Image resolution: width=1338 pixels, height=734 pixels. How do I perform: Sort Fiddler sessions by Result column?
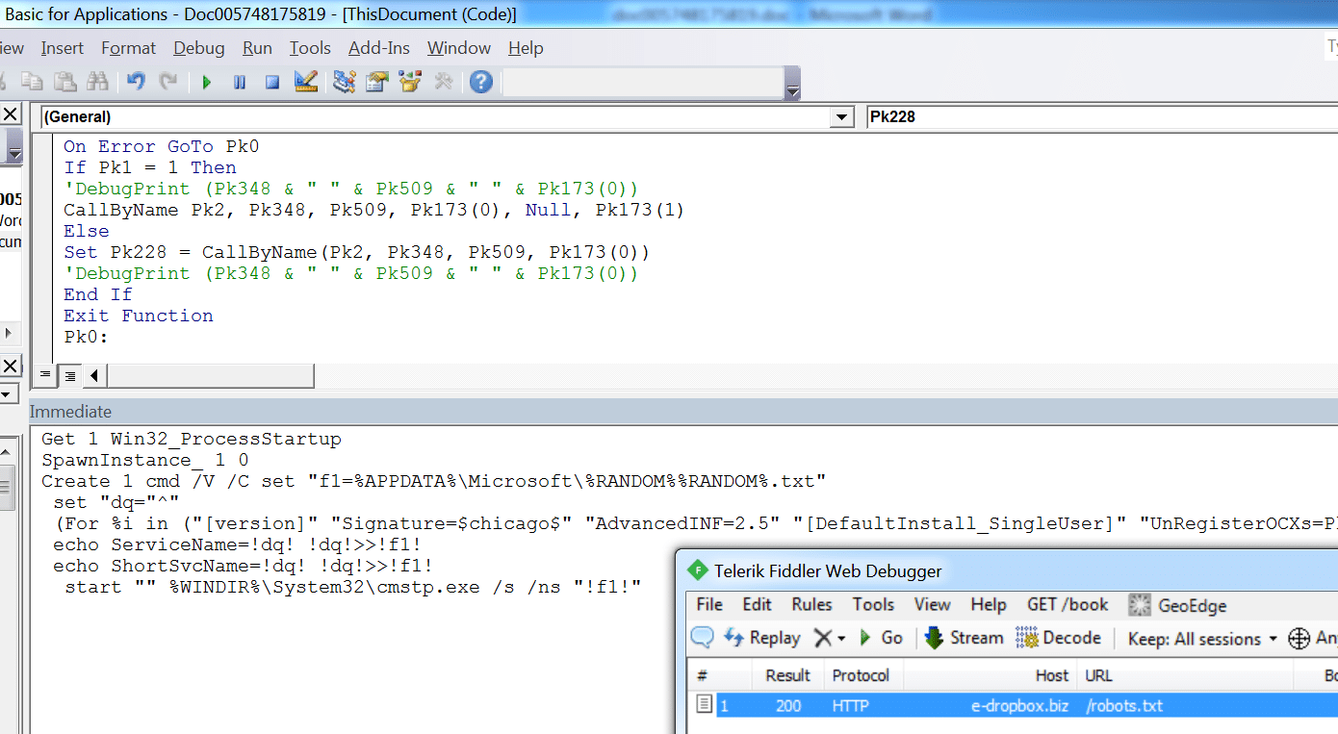pos(787,675)
